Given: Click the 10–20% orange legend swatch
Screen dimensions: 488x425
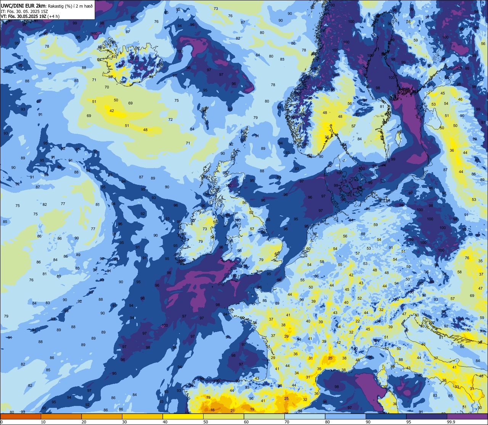Looking at the screenshot, I should click(x=61, y=416).
